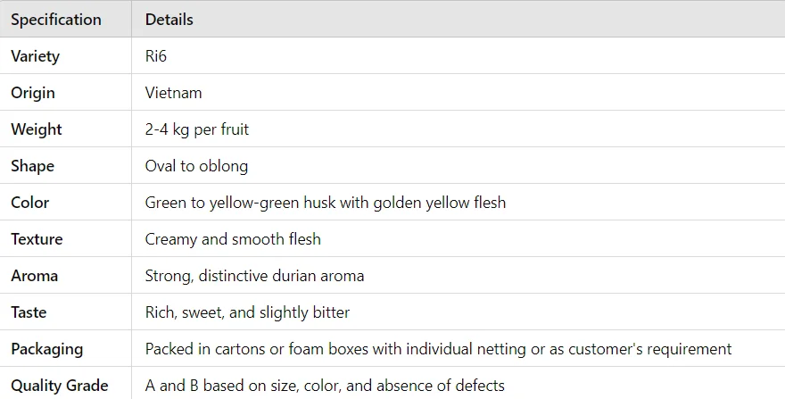Select the Texture row label

tap(37, 239)
